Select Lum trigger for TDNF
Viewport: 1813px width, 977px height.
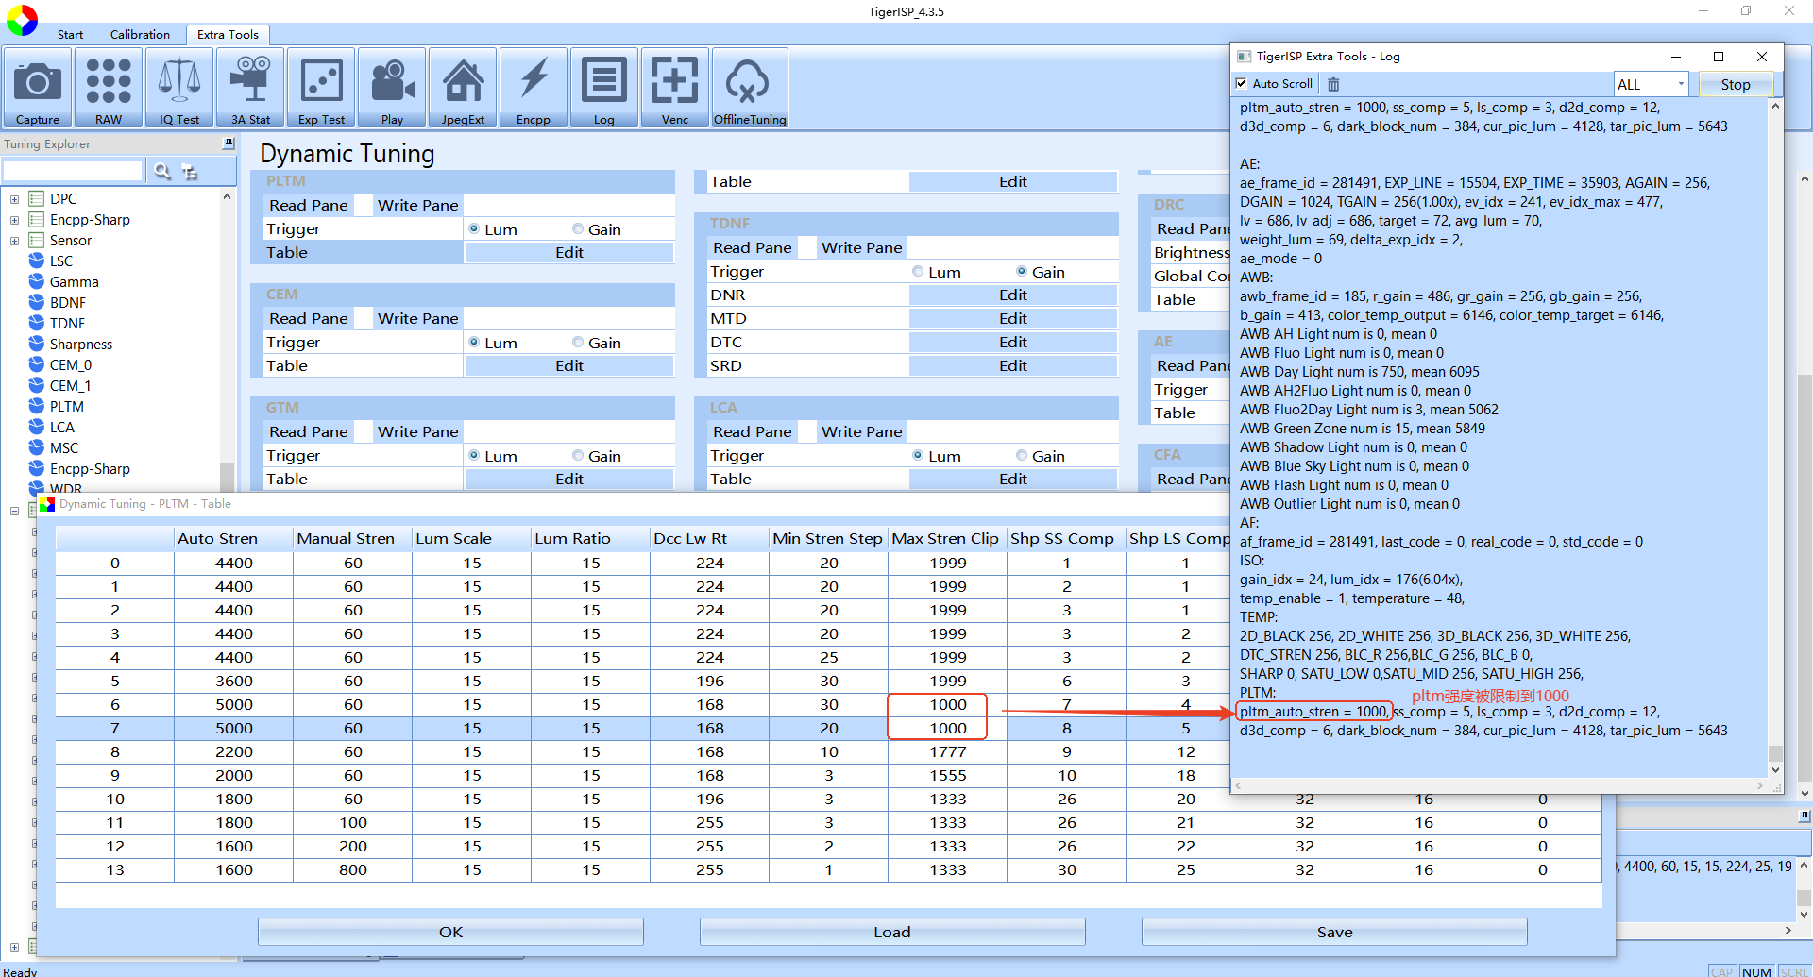(x=918, y=272)
